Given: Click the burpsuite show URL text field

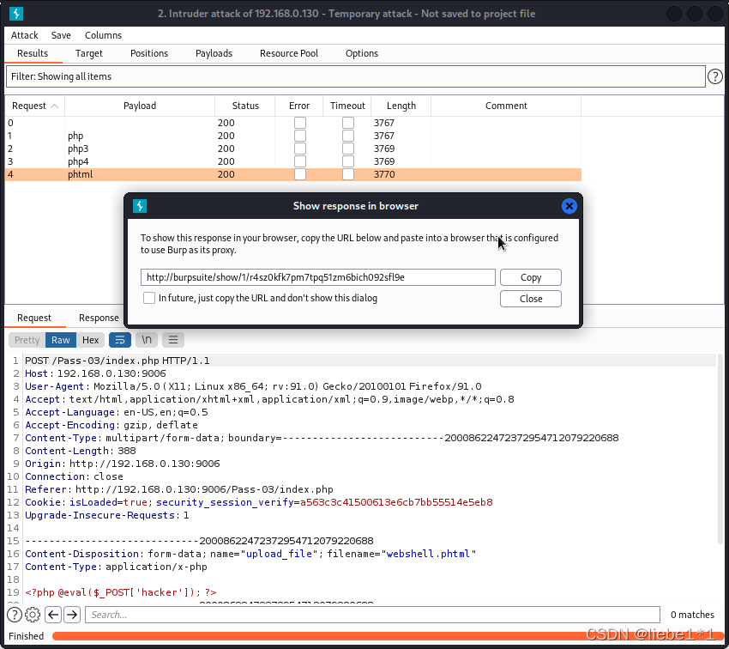Looking at the screenshot, I should (318, 277).
